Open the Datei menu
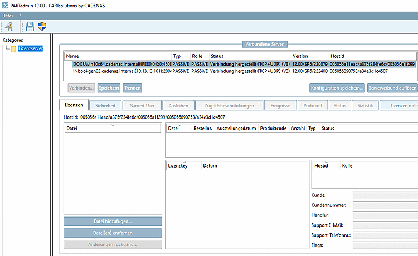Viewport: 418px width, 256px height. tap(7, 16)
